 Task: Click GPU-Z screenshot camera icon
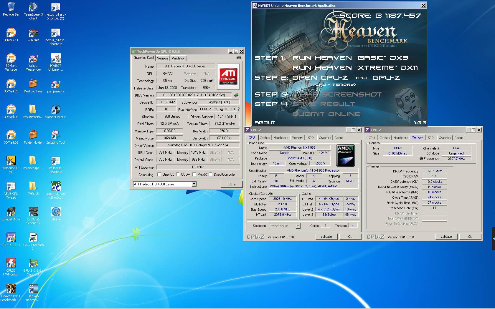239,58
